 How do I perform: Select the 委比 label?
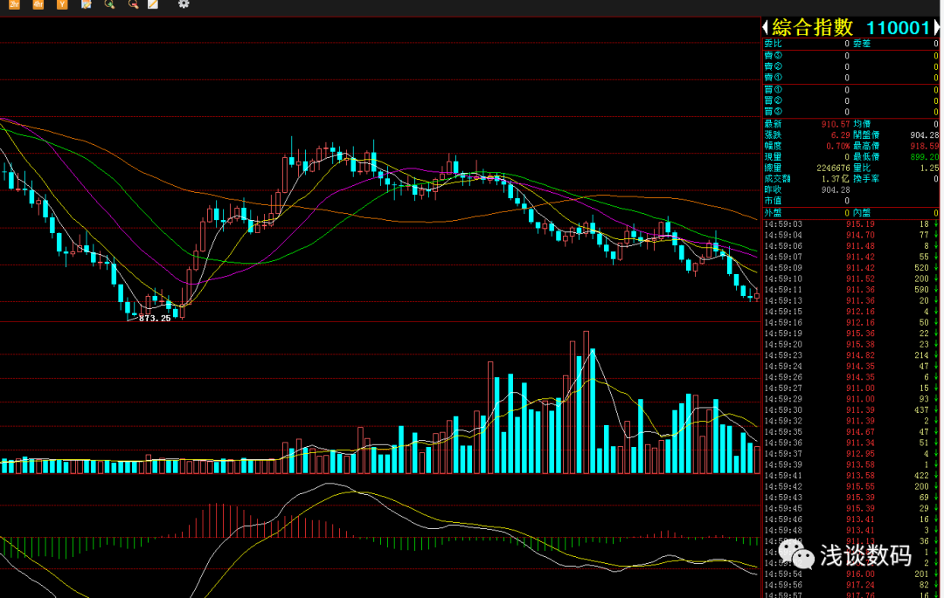pyautogui.click(x=773, y=44)
